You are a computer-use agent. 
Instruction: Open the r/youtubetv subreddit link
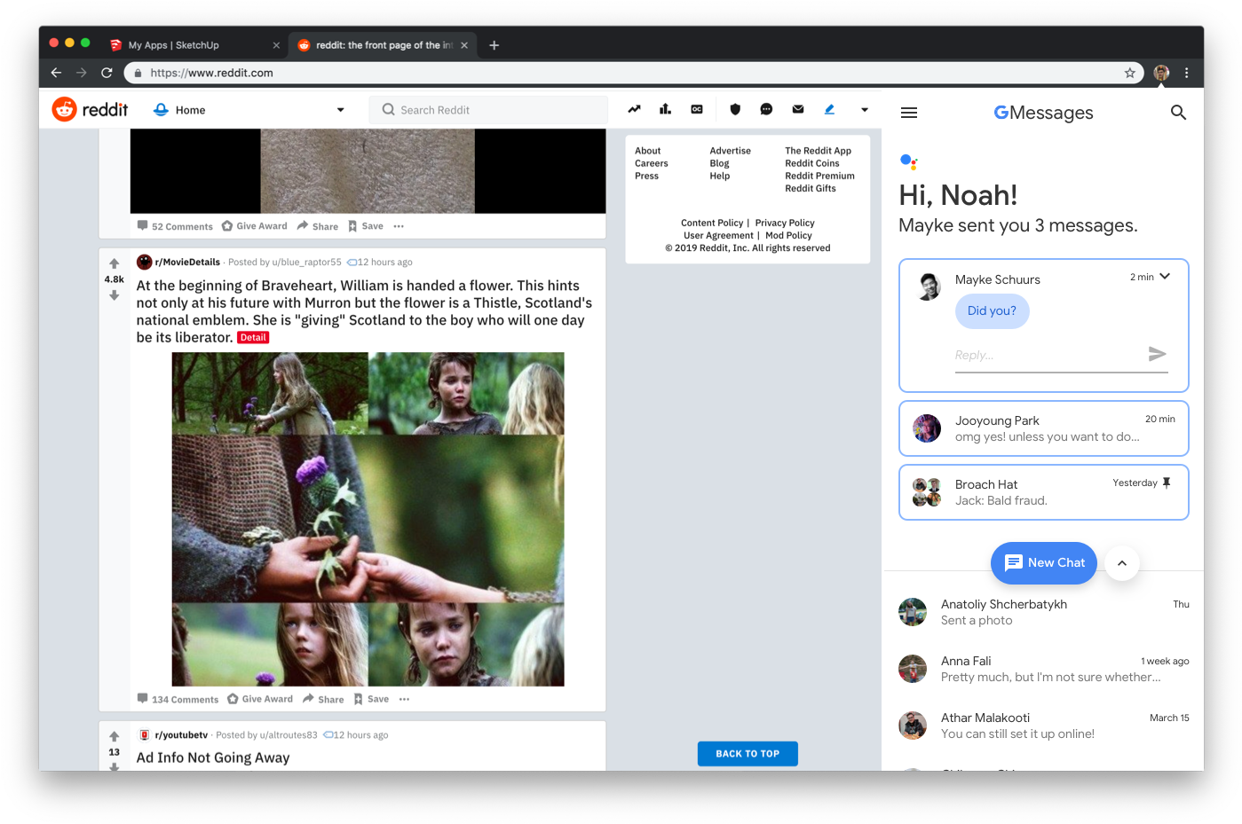181,734
